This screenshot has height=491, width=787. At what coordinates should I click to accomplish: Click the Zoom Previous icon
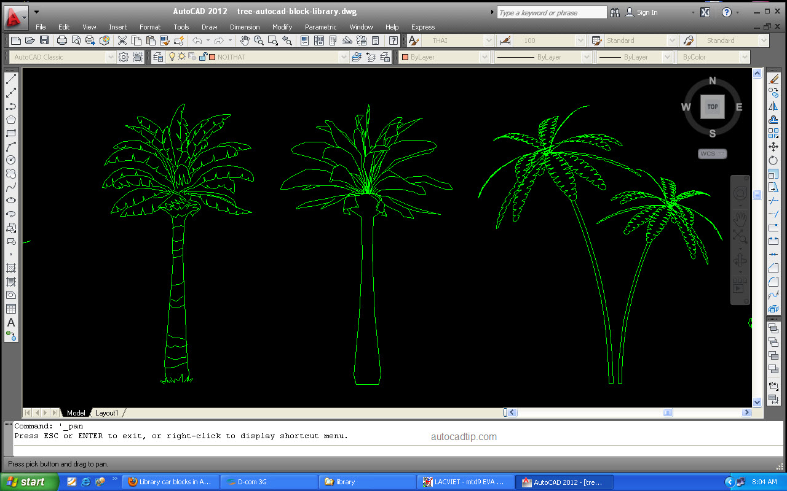(x=287, y=41)
